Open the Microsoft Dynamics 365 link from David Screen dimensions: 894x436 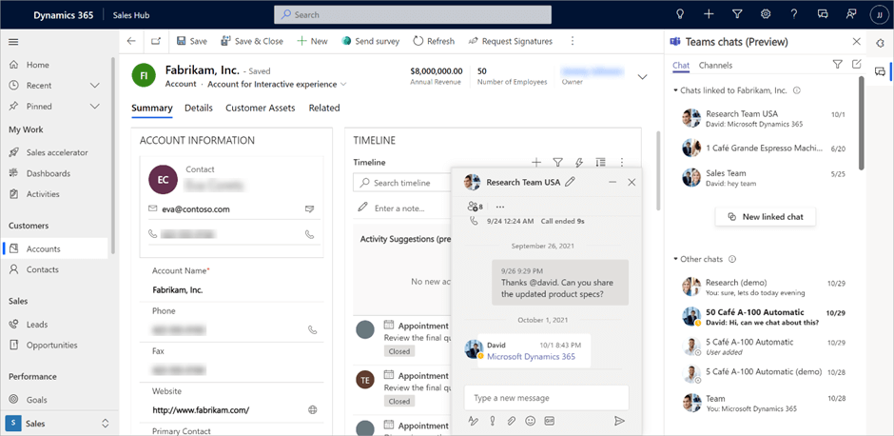(x=531, y=357)
